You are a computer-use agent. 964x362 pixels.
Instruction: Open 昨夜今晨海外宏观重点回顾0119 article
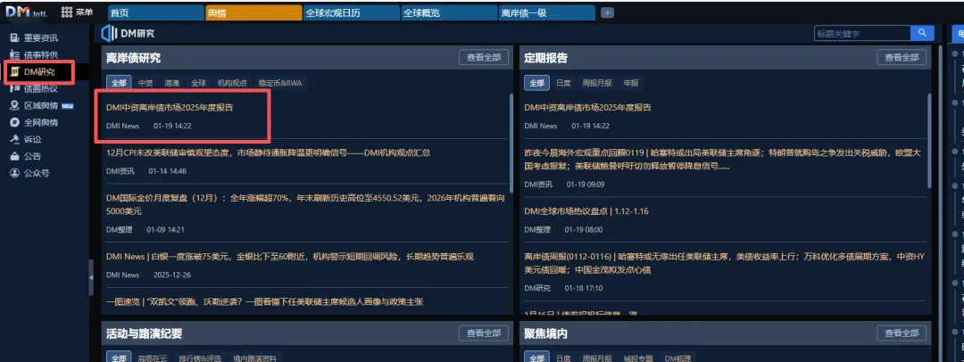click(724, 160)
